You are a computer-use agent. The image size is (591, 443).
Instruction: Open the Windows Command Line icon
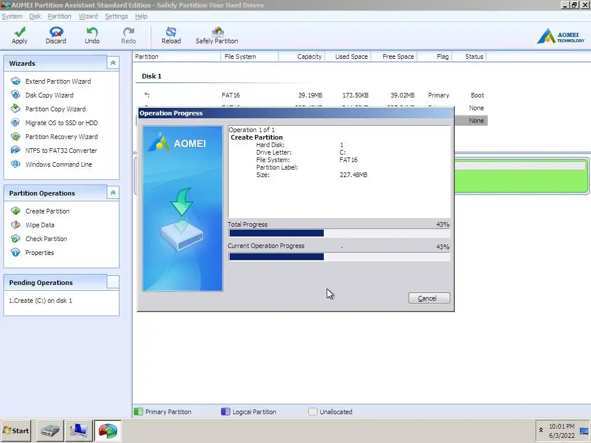(x=16, y=164)
